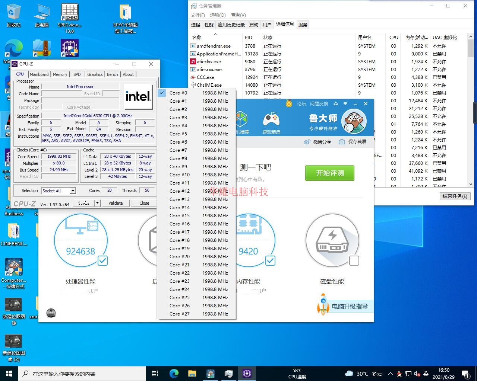
Task: Open the Windows Start menu
Action: click(9, 374)
